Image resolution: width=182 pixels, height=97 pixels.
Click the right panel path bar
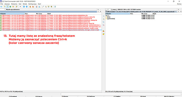[x=141, y=12]
